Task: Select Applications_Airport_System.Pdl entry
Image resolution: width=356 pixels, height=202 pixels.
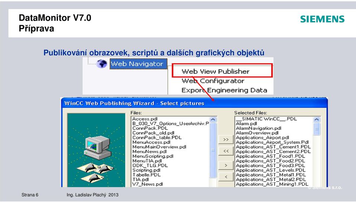Action: click(272, 142)
